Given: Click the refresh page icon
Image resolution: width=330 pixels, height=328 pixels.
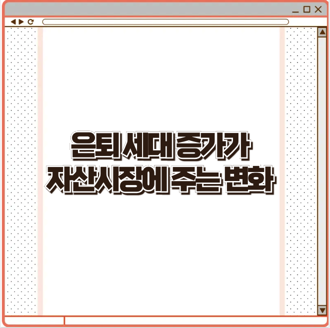Looking at the screenshot, I should point(30,21).
